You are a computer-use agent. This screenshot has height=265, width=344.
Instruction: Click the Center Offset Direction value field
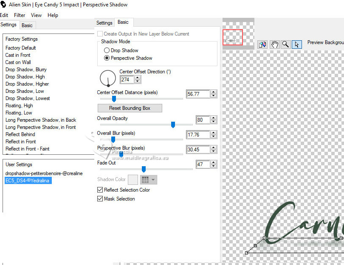point(127,80)
